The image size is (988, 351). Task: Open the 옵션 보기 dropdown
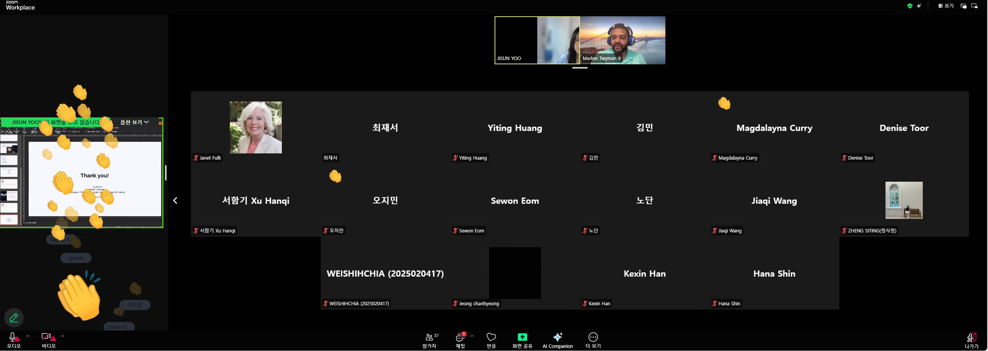[134, 122]
